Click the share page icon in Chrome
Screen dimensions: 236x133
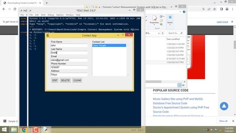(209, 9)
